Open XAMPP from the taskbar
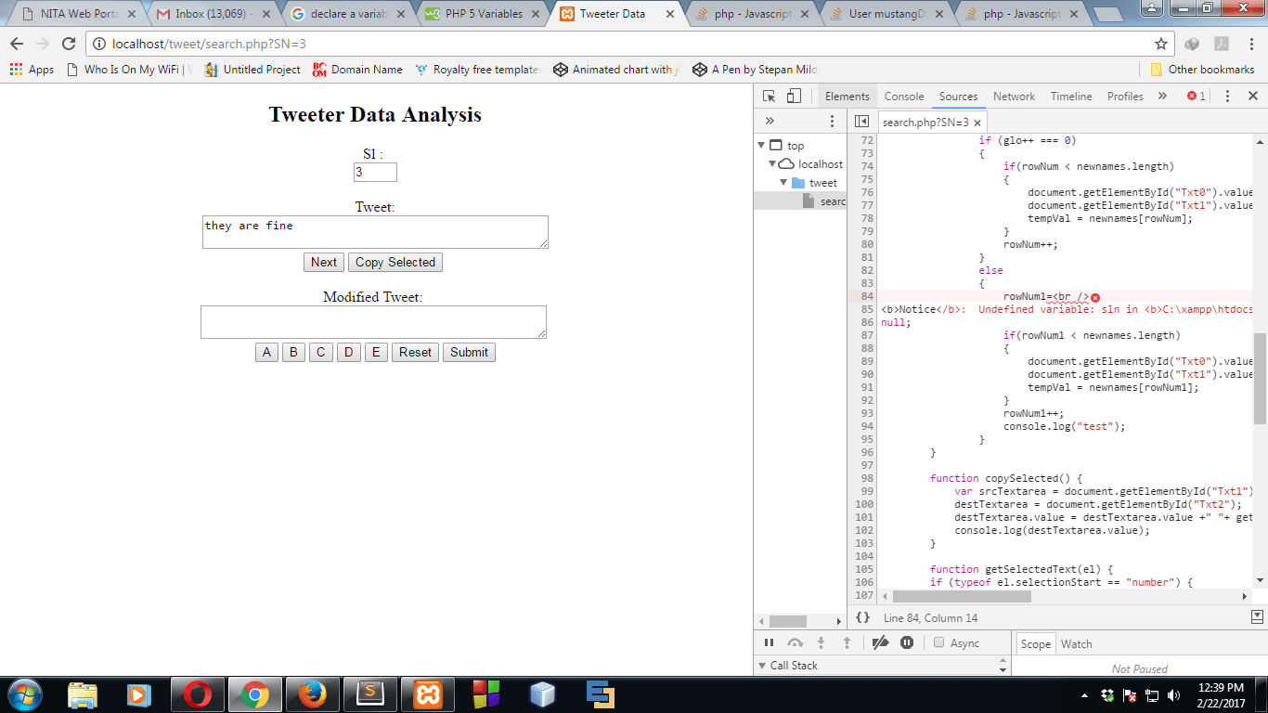The height and width of the screenshot is (713, 1268). coord(428,694)
